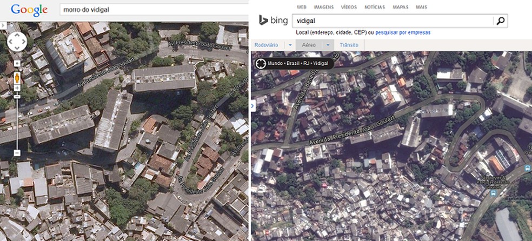Expand the Google Maps side panel arrow
532x241 pixels.
[3, 25]
